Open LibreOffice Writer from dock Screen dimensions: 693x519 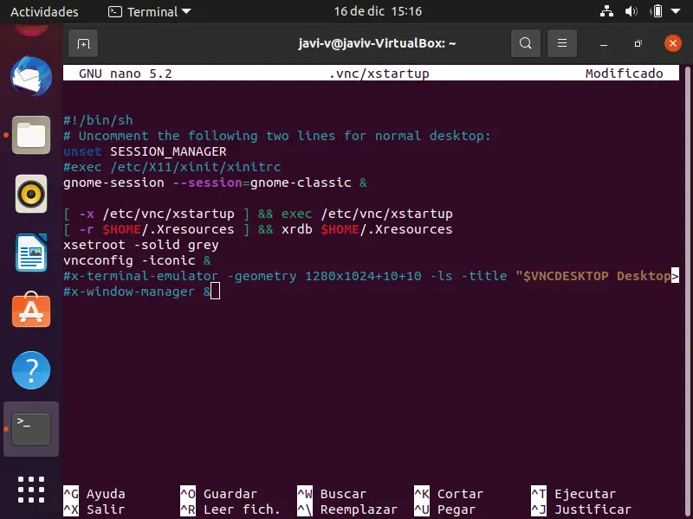30,253
